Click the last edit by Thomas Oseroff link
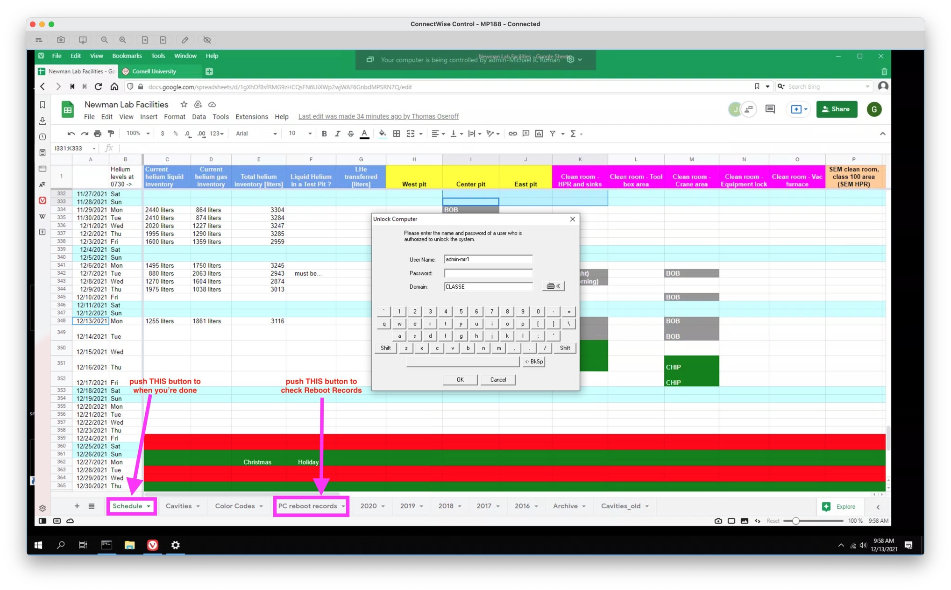This screenshot has height=590, width=951. [x=378, y=117]
